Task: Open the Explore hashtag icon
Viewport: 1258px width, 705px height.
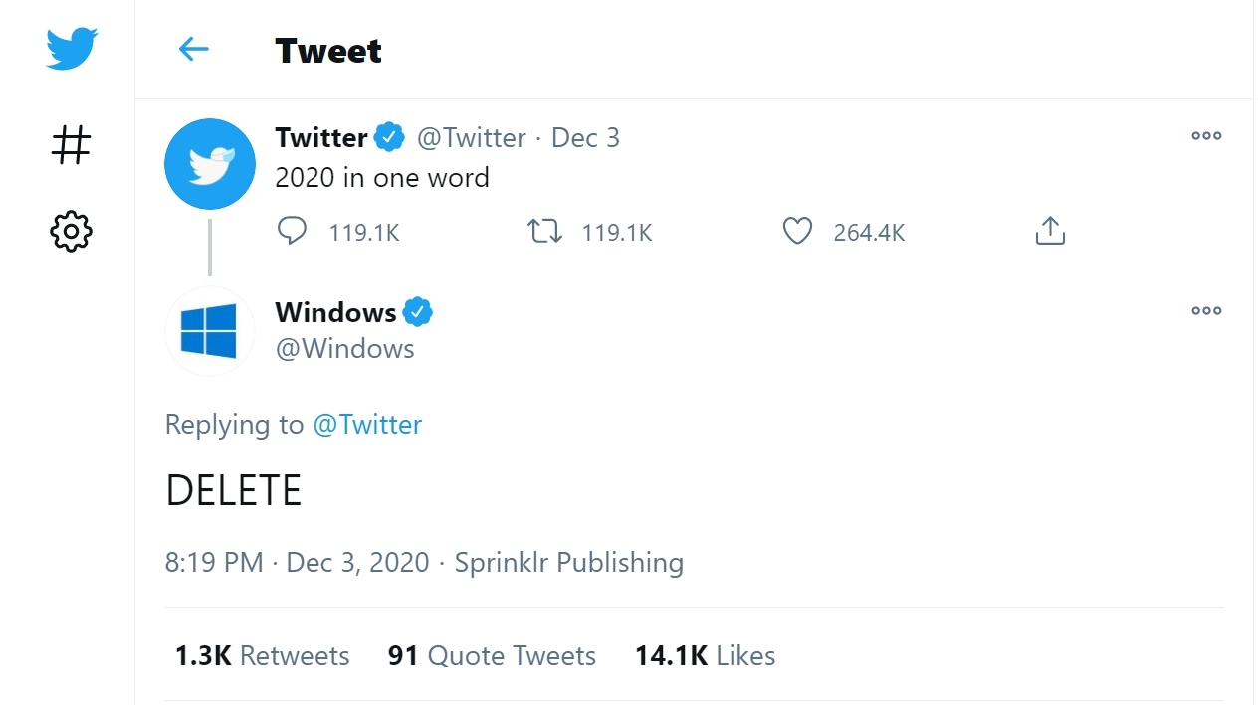Action: point(71,145)
